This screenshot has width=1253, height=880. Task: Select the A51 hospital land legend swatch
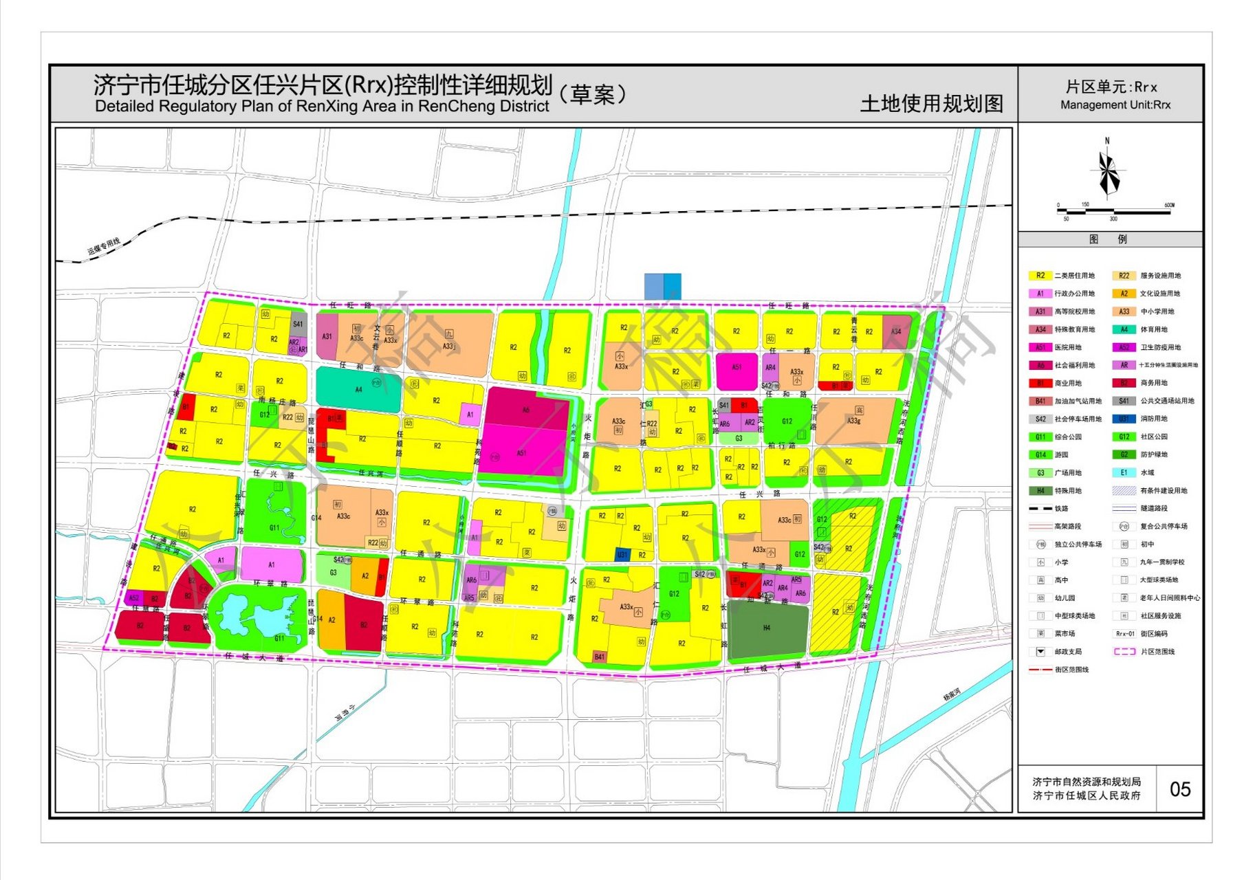click(x=1040, y=347)
